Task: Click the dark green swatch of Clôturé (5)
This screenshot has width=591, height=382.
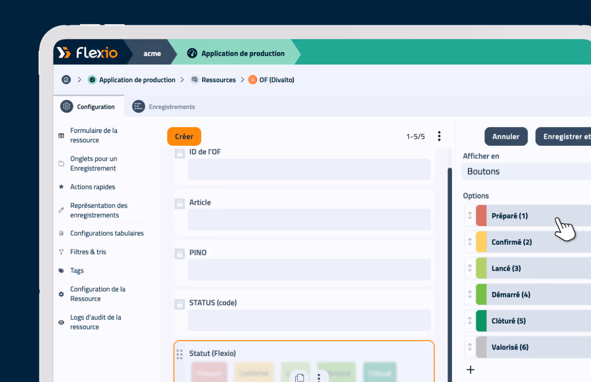Action: [481, 320]
